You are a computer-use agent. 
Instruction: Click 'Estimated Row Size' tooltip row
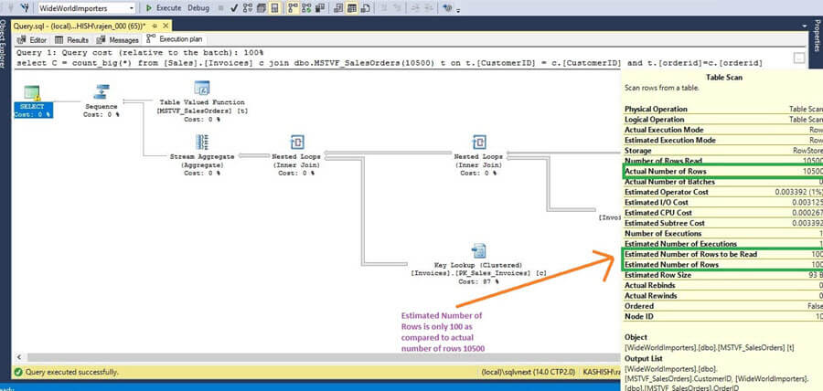tap(723, 275)
